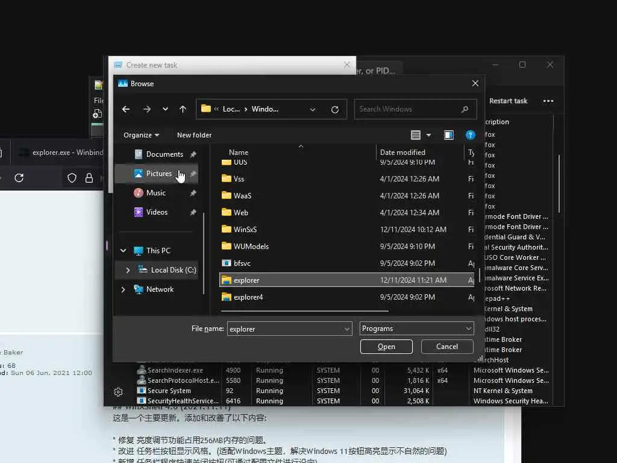Select Pictures in navigation pane

point(159,174)
